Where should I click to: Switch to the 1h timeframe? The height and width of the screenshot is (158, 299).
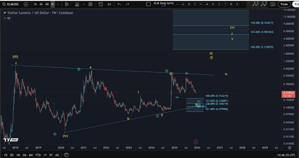click(35, 4)
